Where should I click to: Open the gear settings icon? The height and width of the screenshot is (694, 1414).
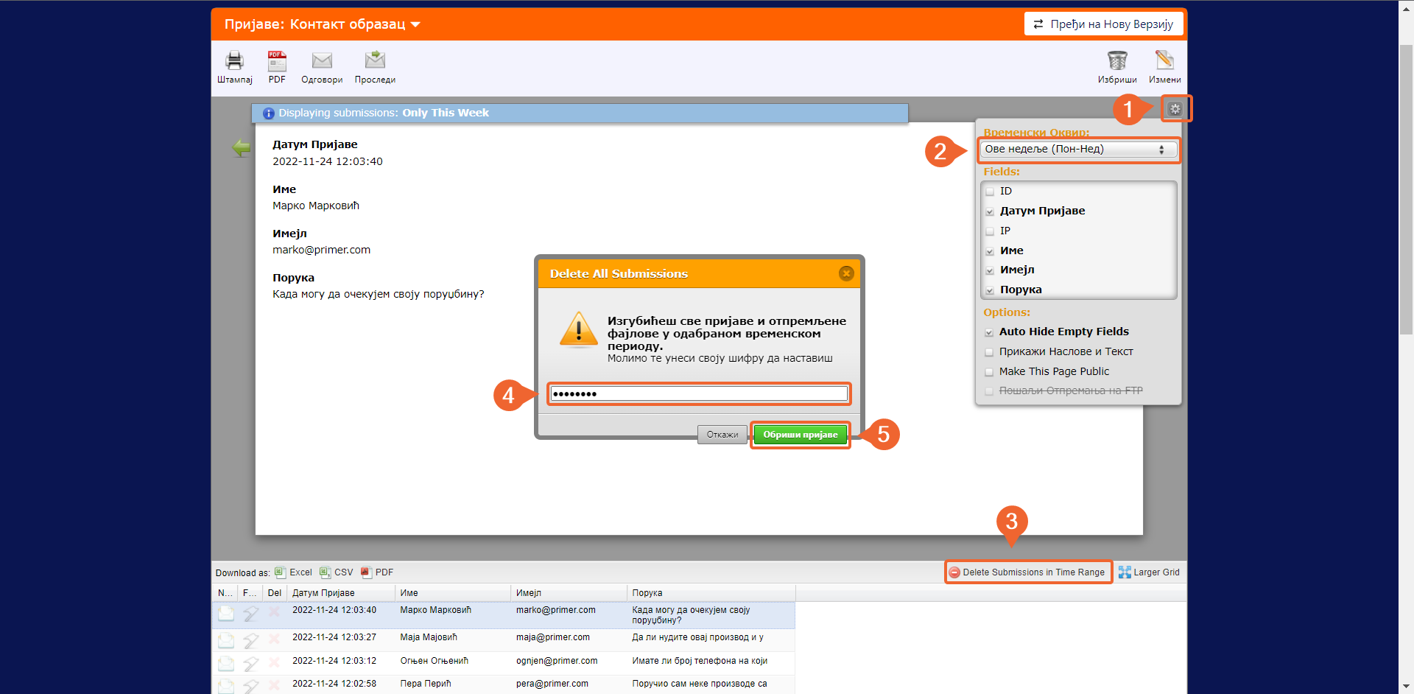coord(1175,109)
